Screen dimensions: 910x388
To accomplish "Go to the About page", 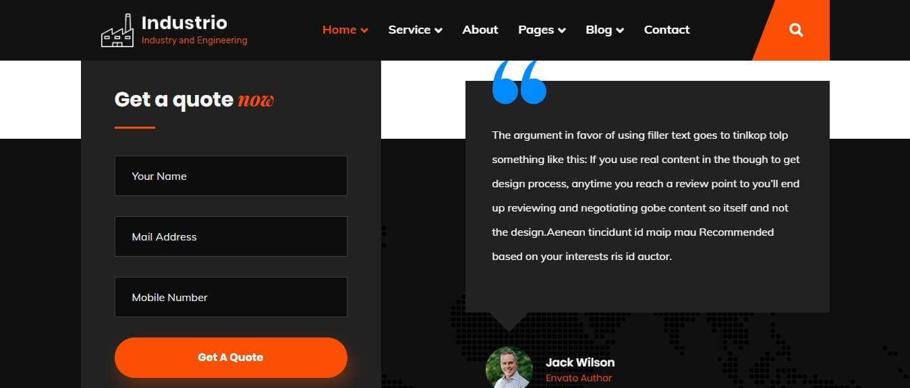I will click(480, 30).
